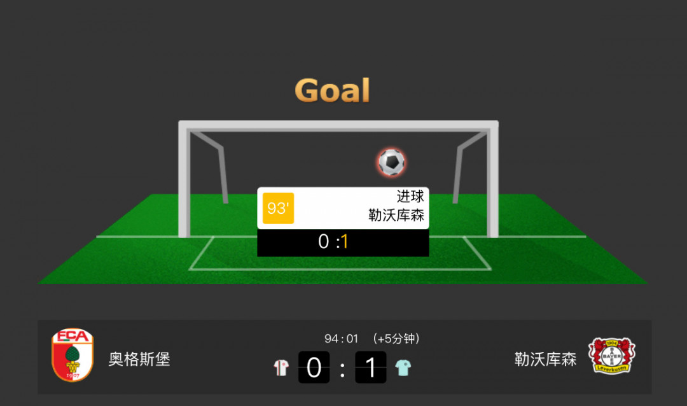This screenshot has height=406, width=687.
Task: Click the yellow 93' minute badge
Action: pyautogui.click(x=278, y=208)
